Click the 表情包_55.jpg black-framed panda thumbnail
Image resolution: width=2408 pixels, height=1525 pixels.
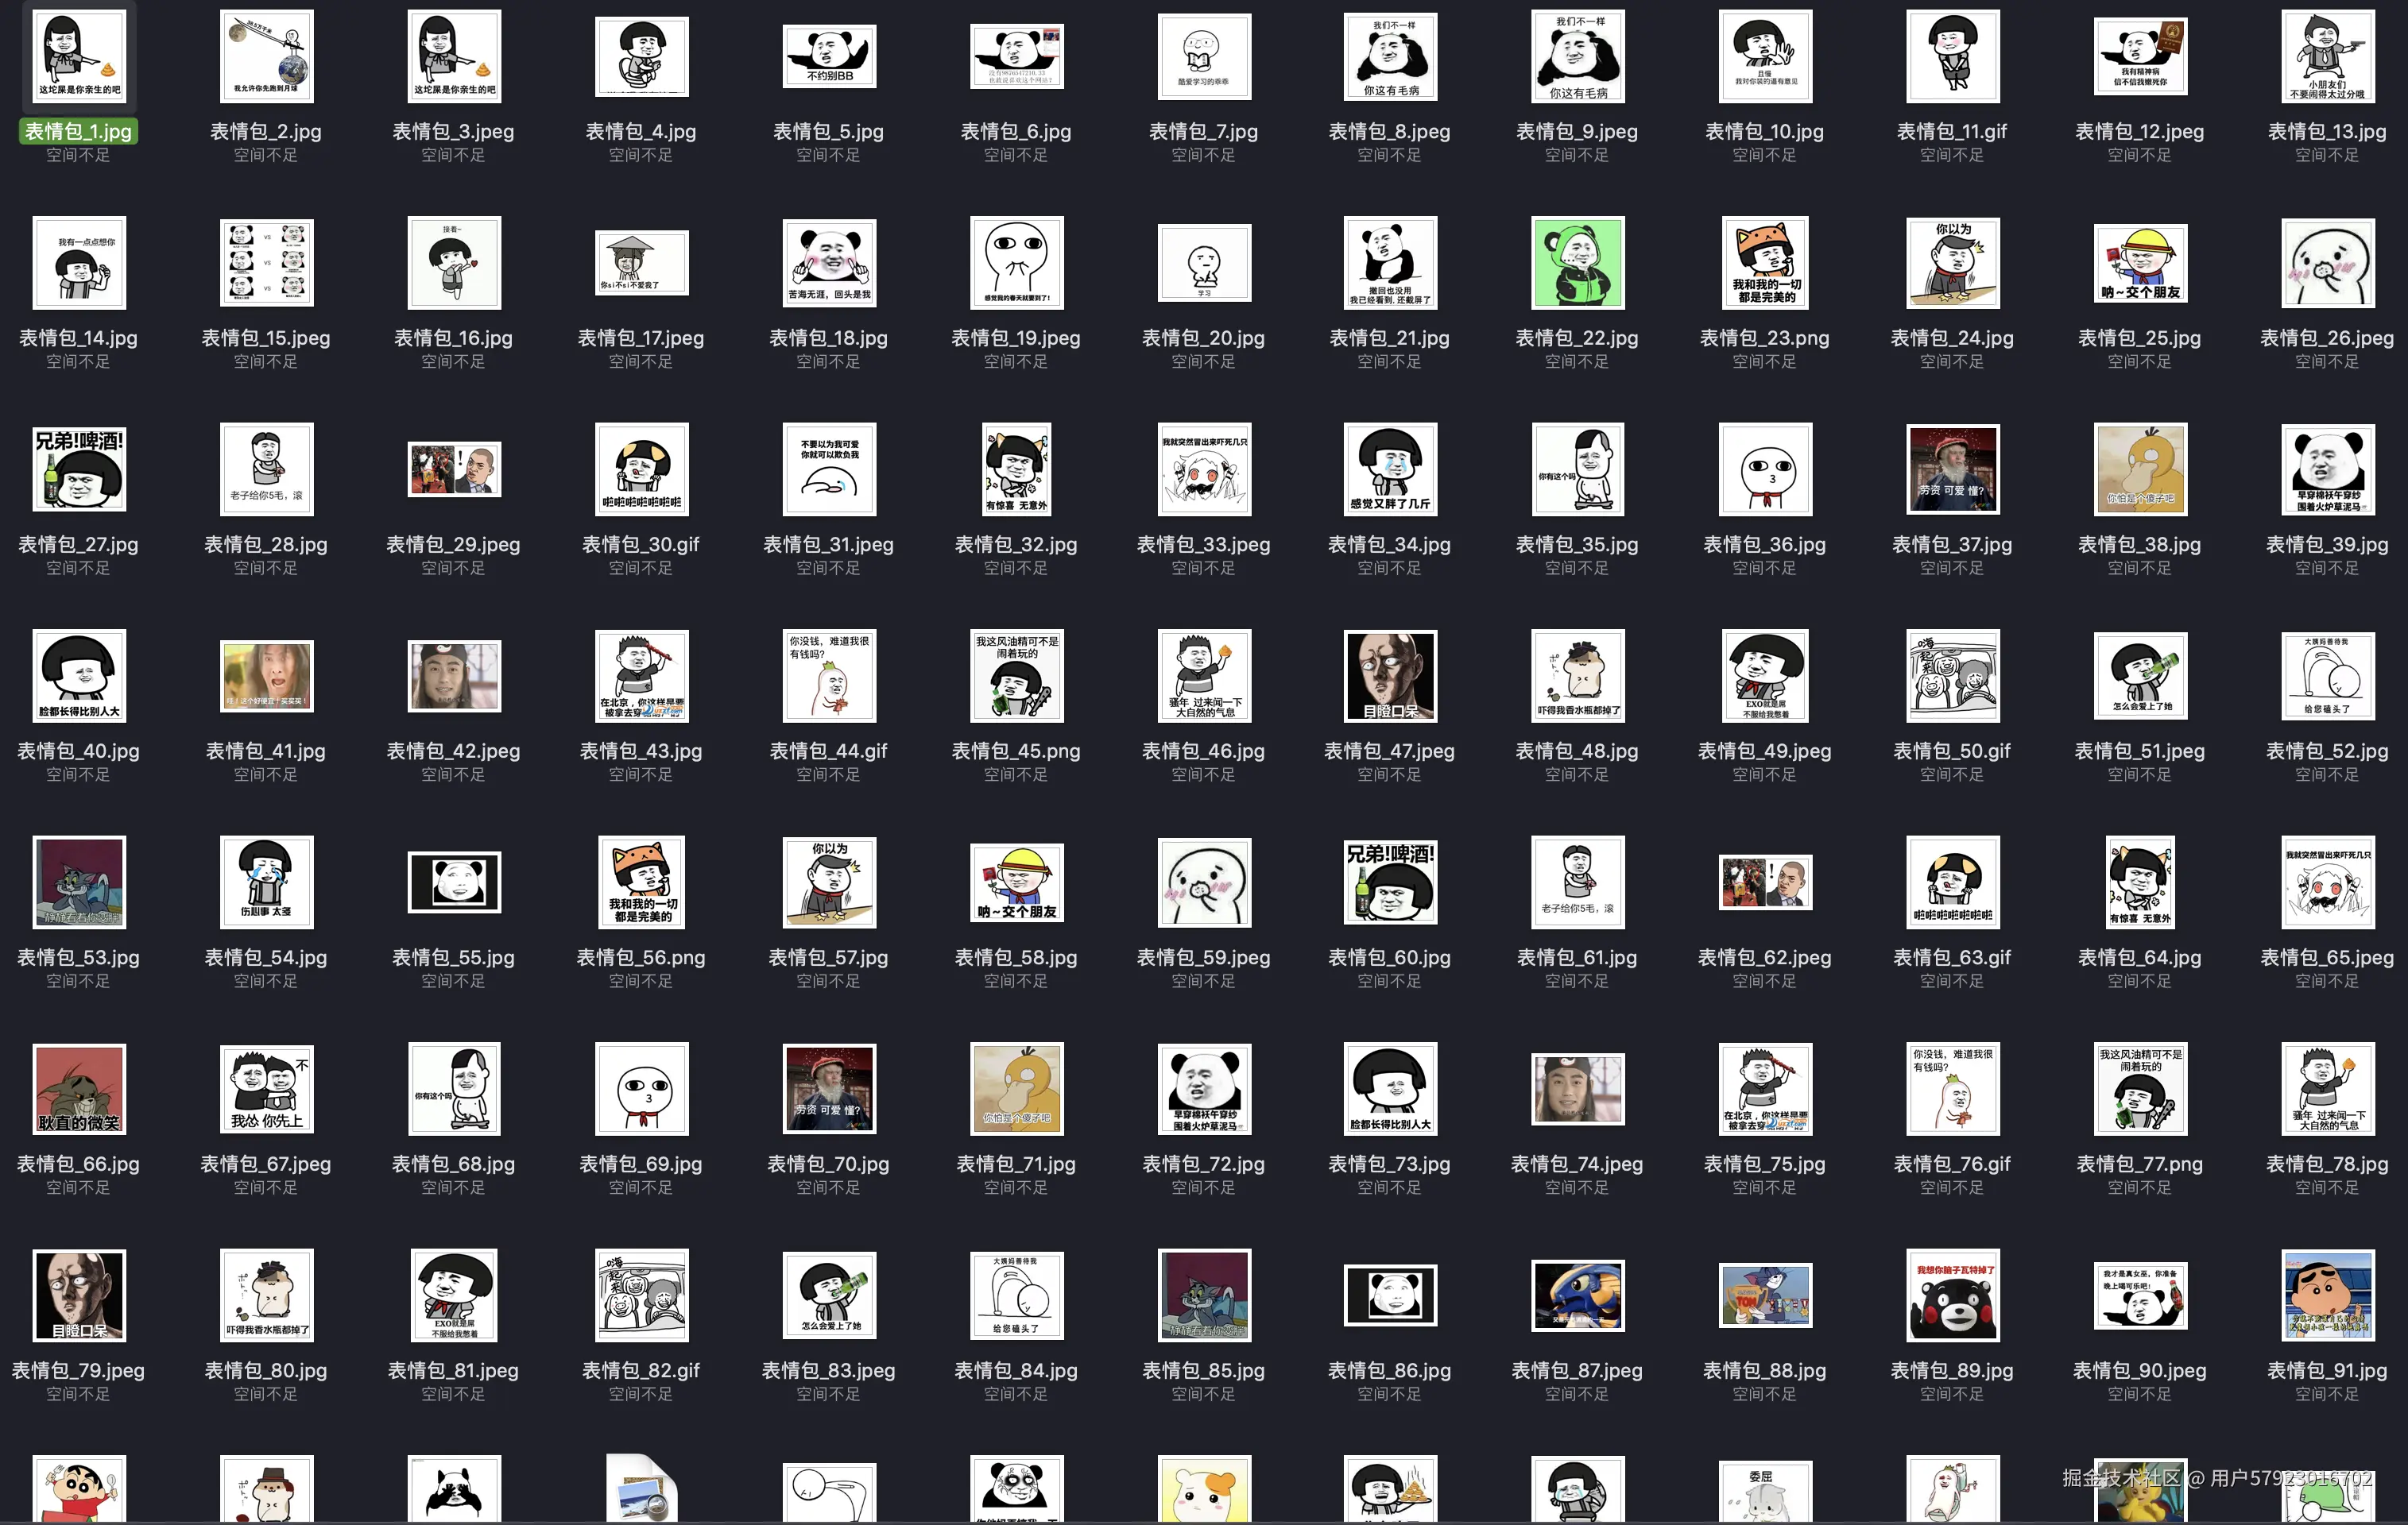pyautogui.click(x=454, y=882)
